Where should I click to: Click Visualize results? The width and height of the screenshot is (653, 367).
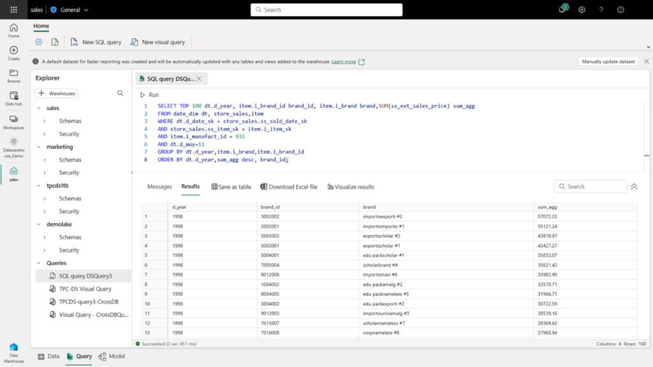(351, 187)
